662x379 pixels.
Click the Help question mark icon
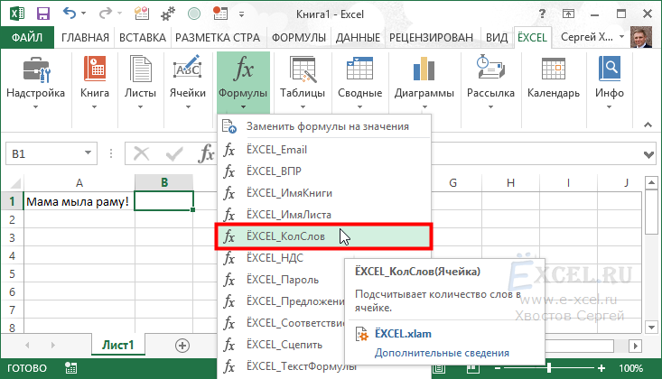click(x=542, y=14)
